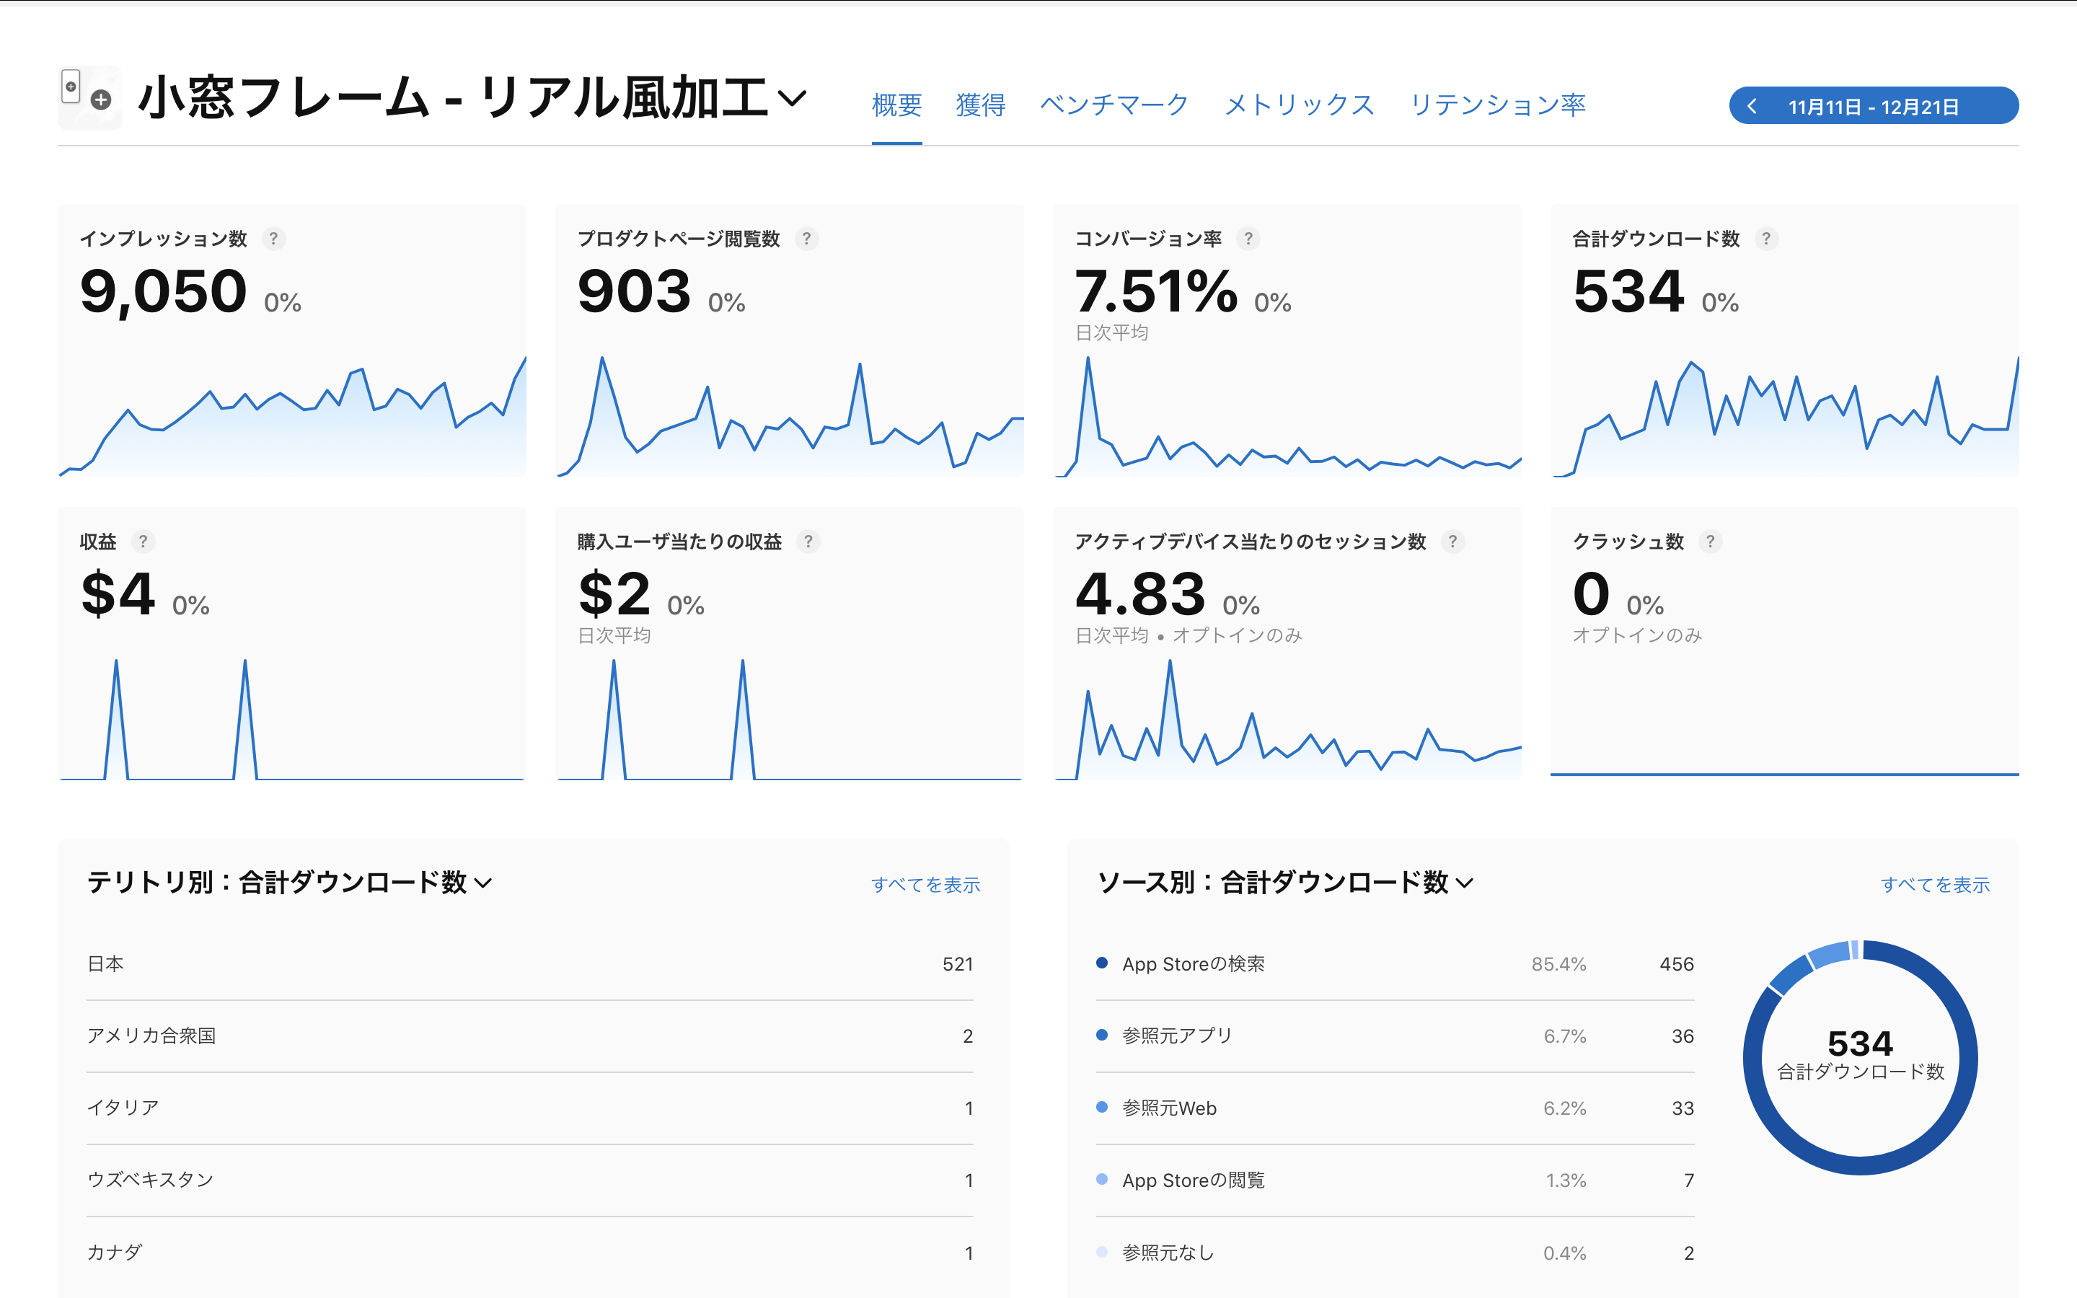Open the ベンチマーク tab
Viewport: 2077px width, 1298px height.
tap(1114, 105)
